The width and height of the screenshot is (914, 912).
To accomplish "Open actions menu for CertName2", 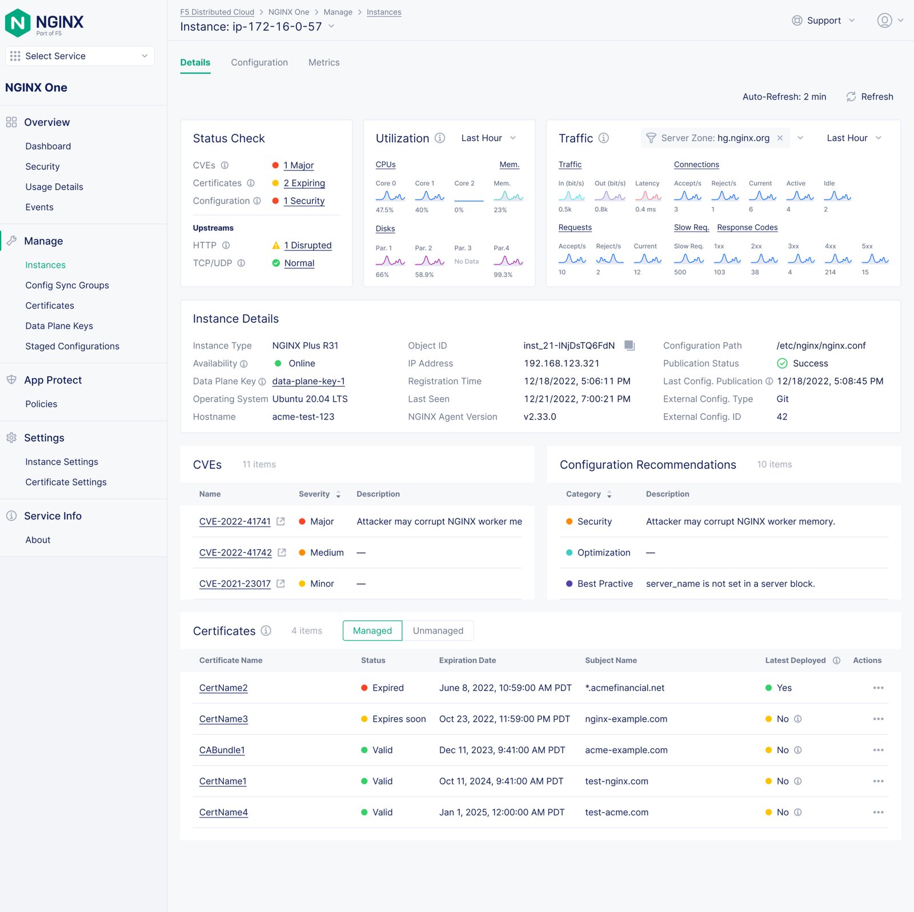I will pos(878,688).
